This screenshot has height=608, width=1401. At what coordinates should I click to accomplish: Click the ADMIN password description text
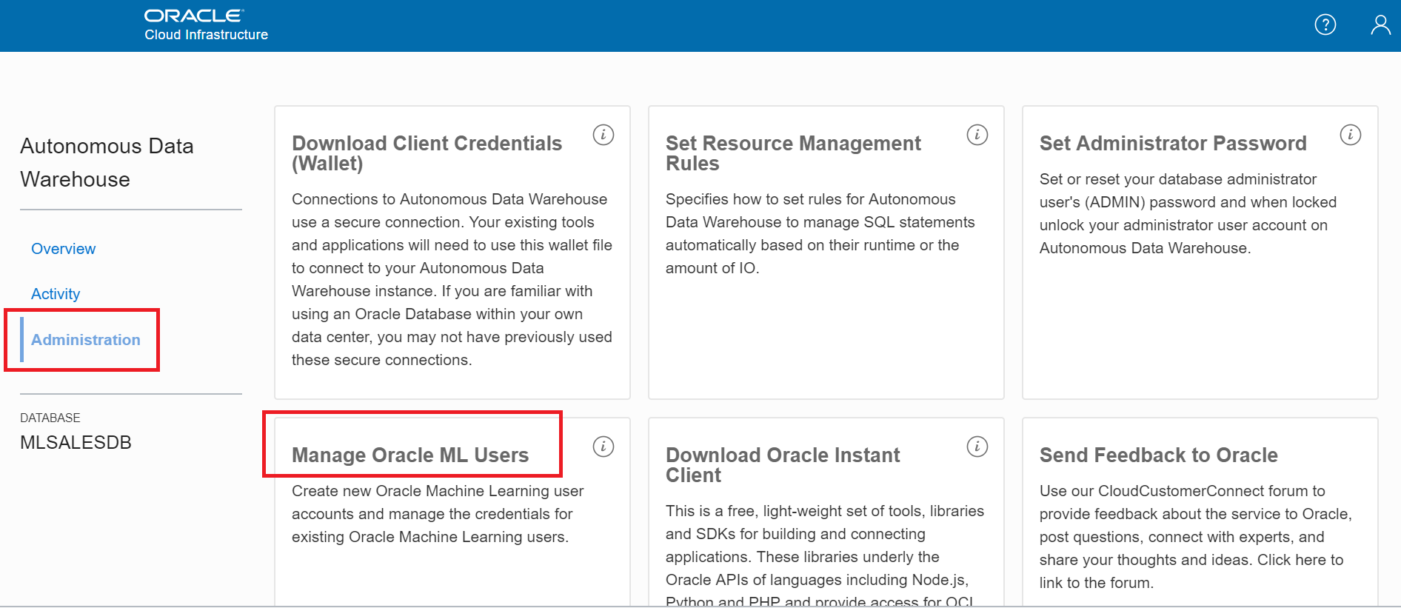[1188, 214]
